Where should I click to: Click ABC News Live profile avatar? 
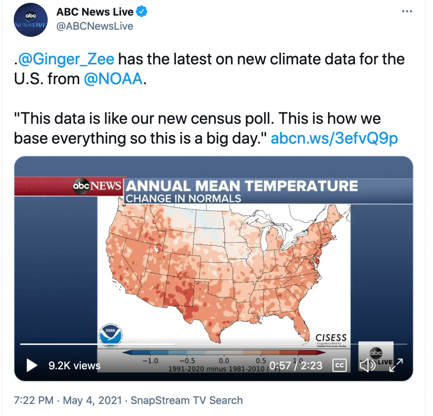pos(30,19)
